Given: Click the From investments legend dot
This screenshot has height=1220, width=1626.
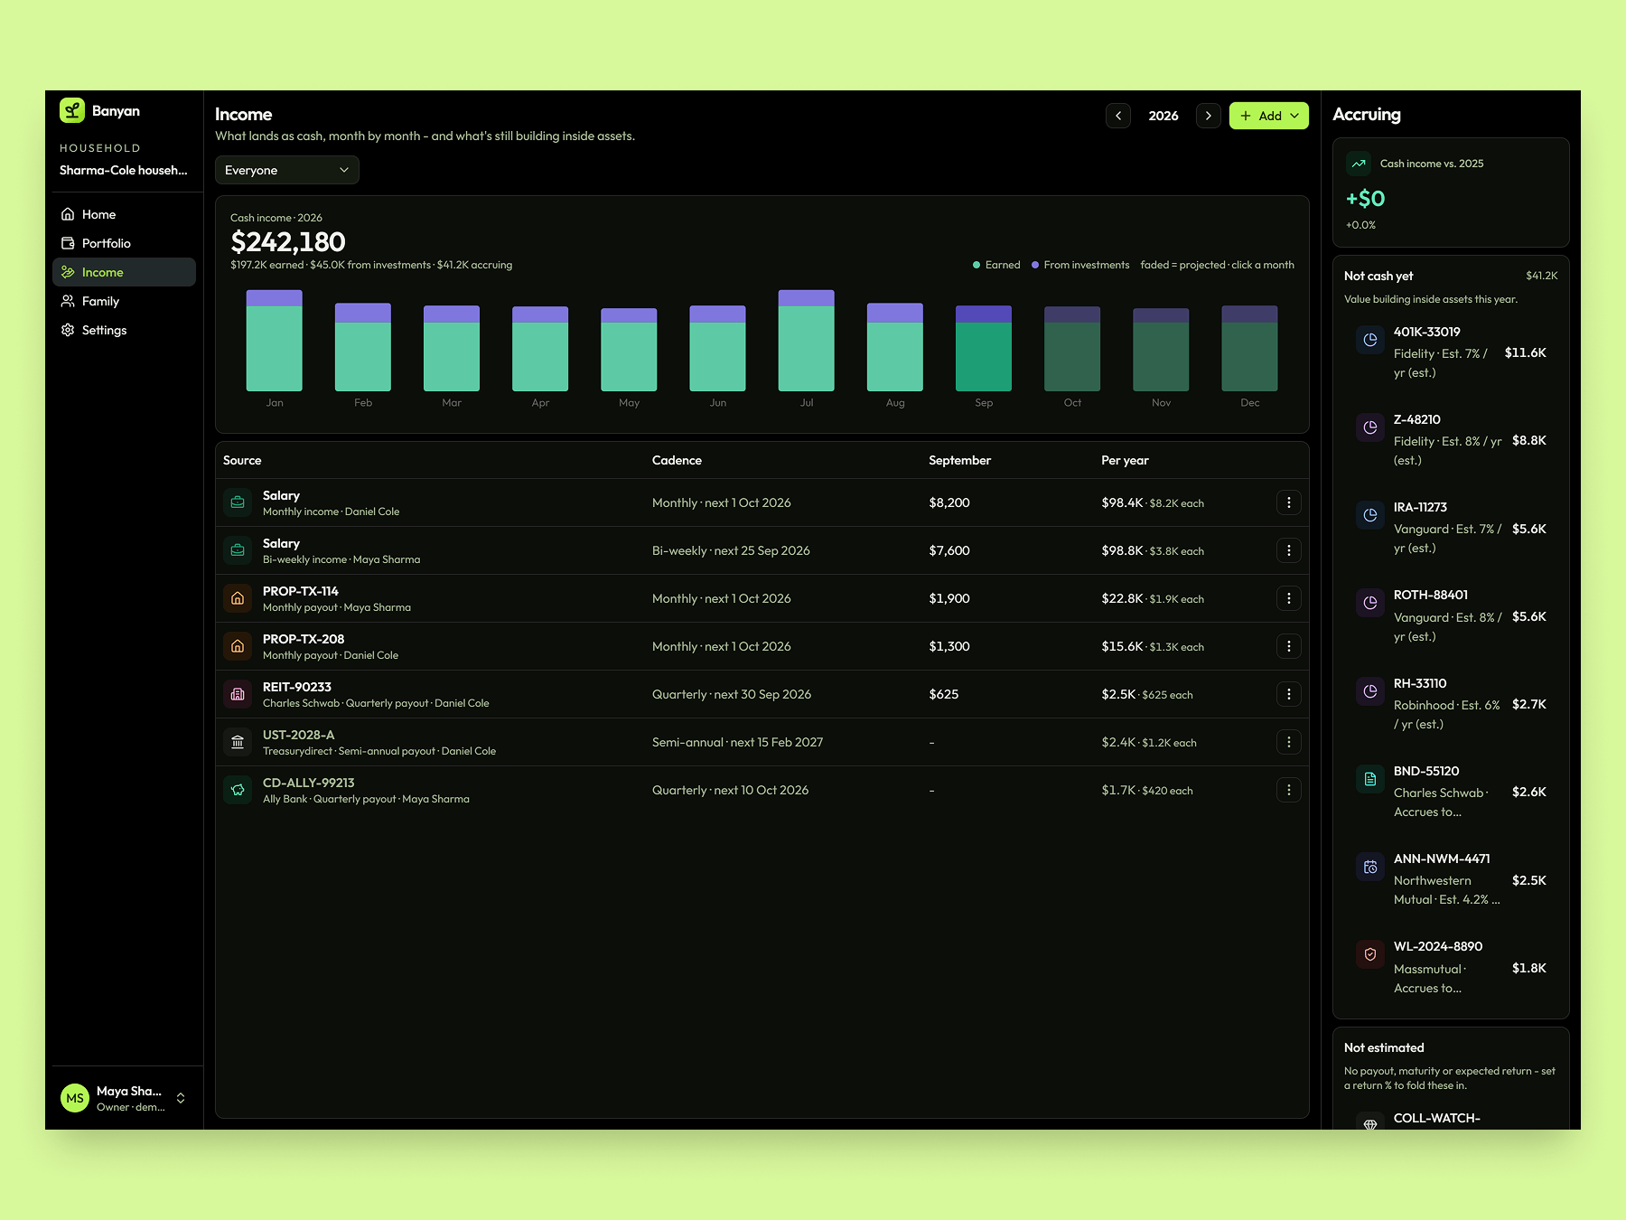Looking at the screenshot, I should coord(1035,265).
